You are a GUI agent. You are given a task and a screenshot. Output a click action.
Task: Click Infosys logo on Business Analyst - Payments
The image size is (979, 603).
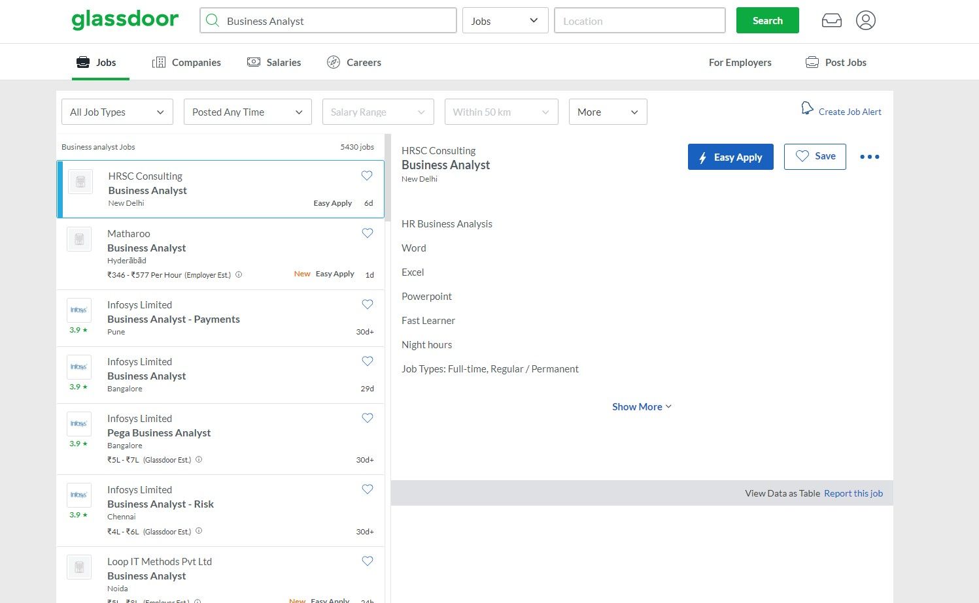79,310
